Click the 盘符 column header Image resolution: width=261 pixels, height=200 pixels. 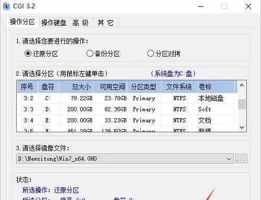click(x=48, y=87)
